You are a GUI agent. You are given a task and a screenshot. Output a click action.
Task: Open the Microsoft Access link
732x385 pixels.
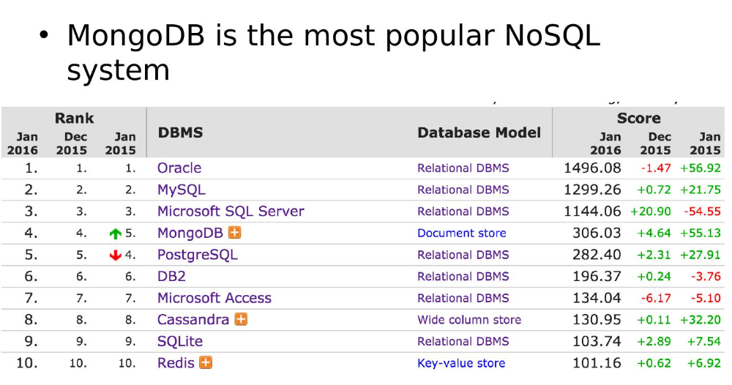coord(214,299)
